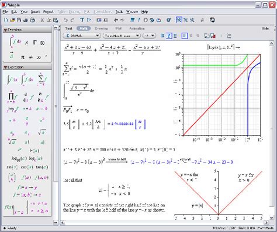The height and width of the screenshot is (232, 277).
Task: Click the Save document toolbar icon
Action: pyautogui.click(x=19, y=20)
